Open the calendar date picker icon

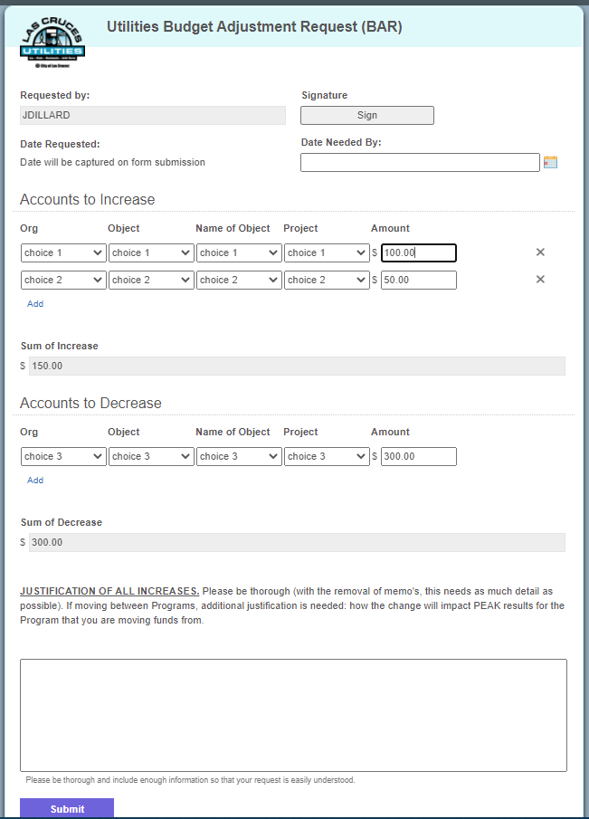point(550,162)
